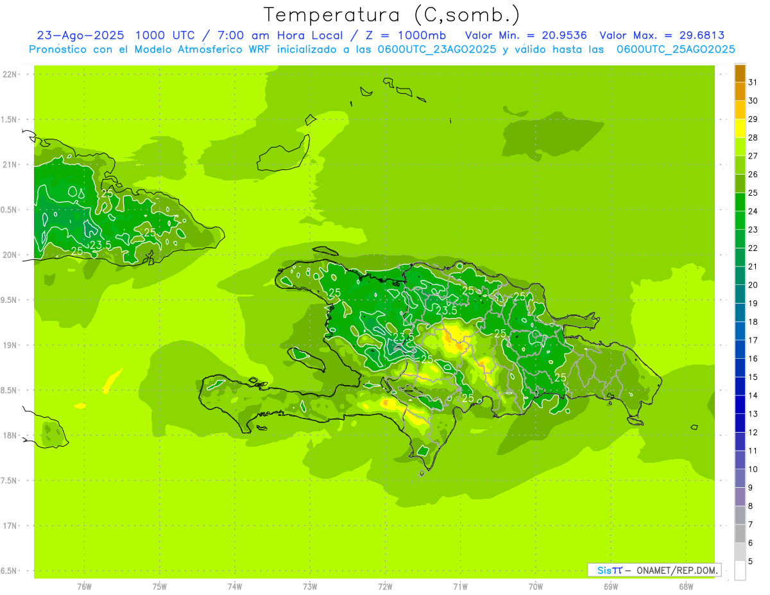Click the '73W' longitude label
The height and width of the screenshot is (595, 770).
(310, 586)
